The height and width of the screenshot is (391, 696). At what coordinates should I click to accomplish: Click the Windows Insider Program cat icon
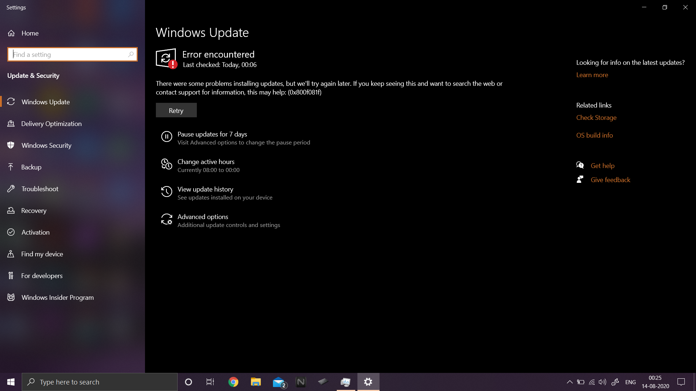(x=11, y=297)
